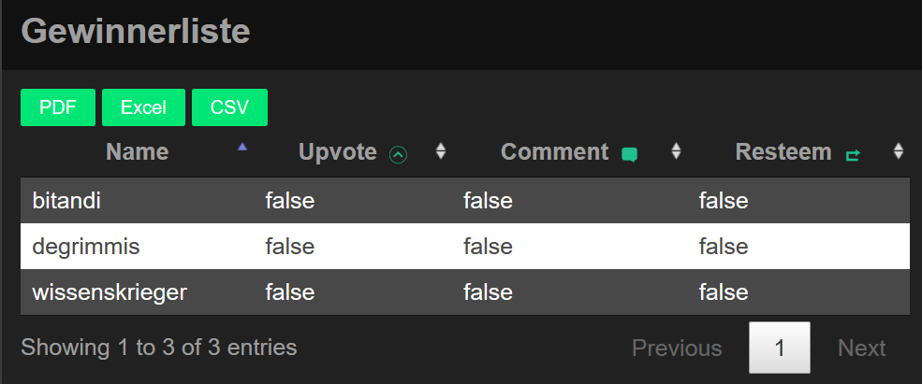
Task: Click the Next pagination link
Action: [x=861, y=348]
